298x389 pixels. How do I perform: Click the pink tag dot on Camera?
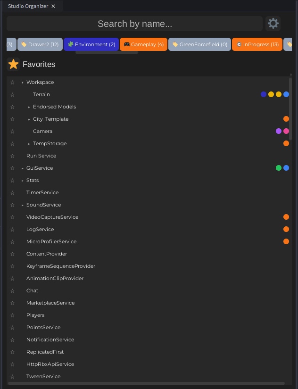[x=286, y=131]
